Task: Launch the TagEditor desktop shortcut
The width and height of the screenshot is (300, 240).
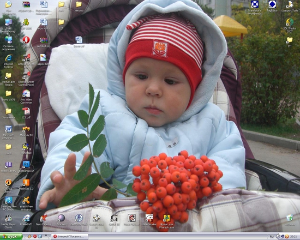Action: coord(272,4)
